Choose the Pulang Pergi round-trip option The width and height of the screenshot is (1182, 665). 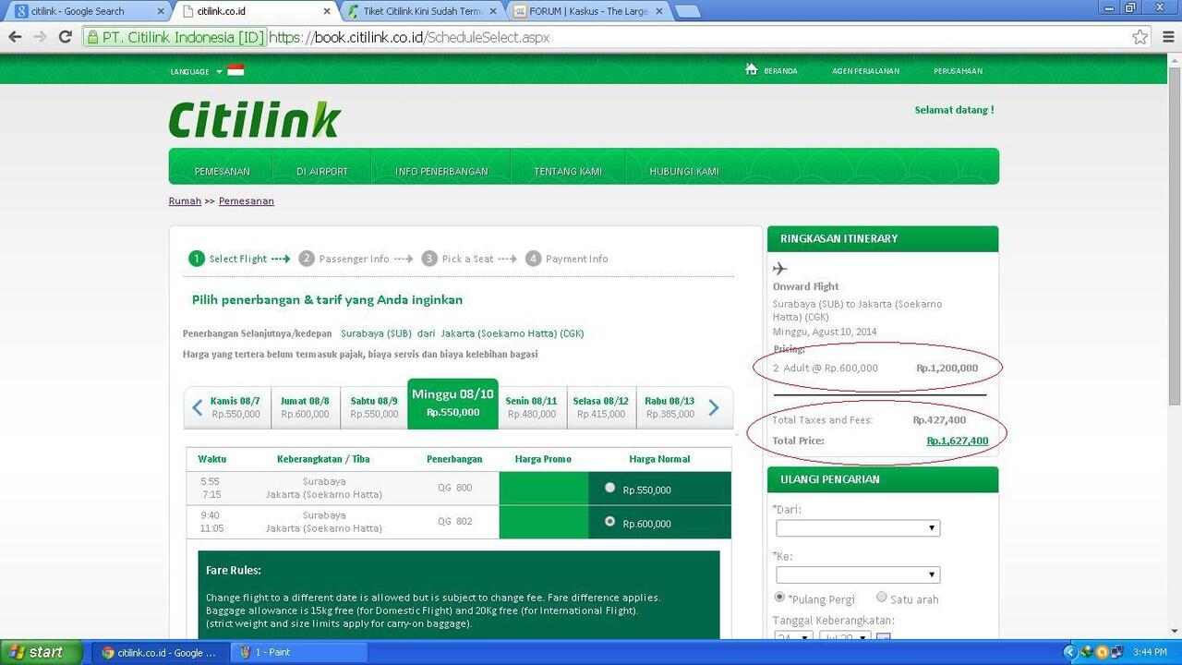click(x=779, y=598)
